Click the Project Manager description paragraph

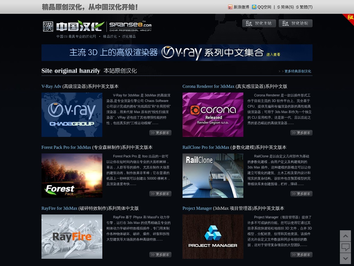[x=280, y=231]
